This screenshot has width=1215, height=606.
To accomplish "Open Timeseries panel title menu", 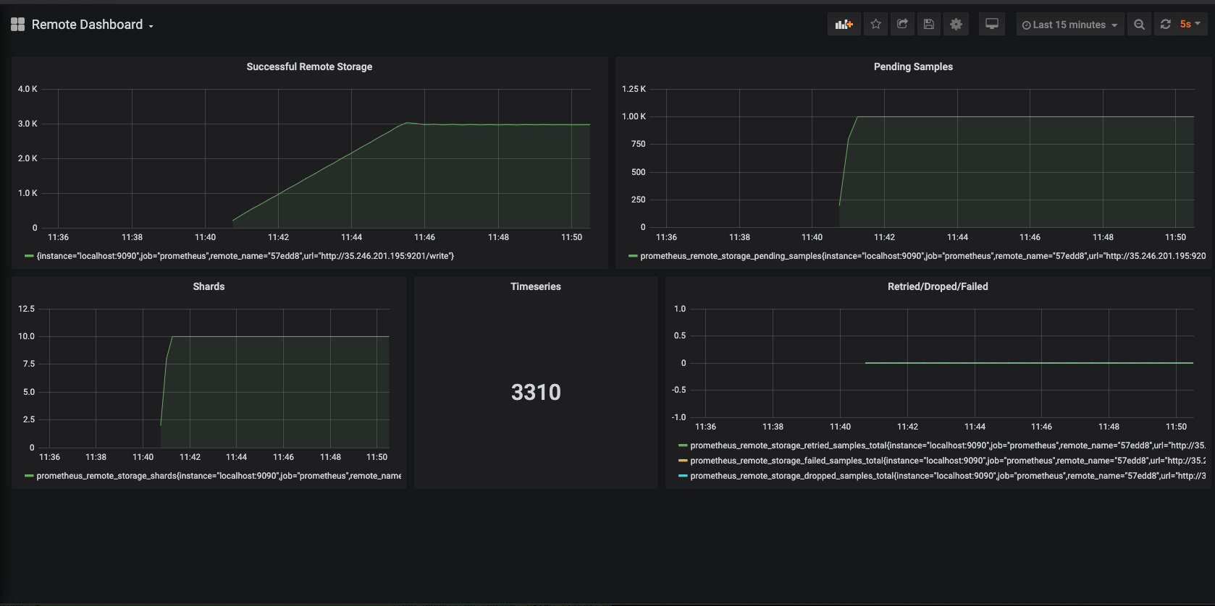I will click(x=536, y=286).
